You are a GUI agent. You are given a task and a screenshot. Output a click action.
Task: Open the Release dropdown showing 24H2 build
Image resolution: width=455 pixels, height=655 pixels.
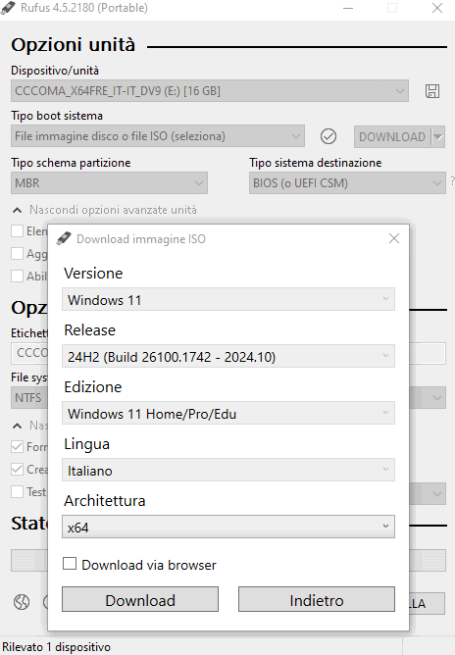[x=228, y=356]
